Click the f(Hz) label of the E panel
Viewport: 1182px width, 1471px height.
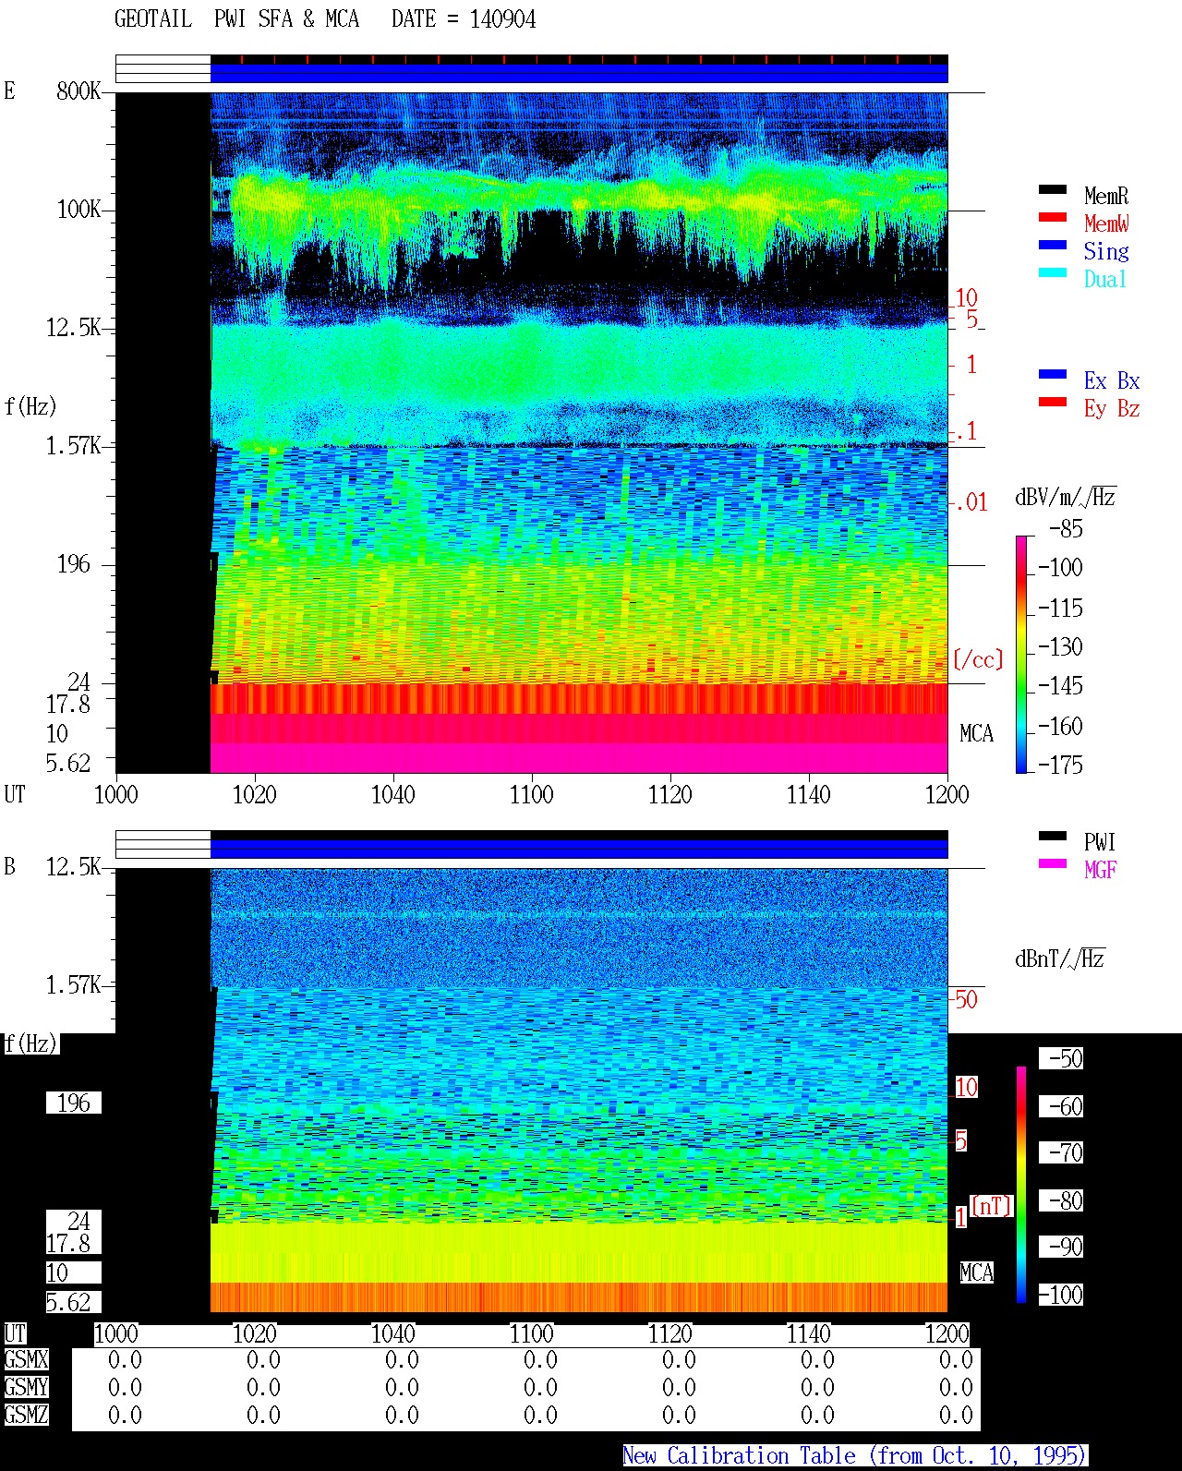30,406
